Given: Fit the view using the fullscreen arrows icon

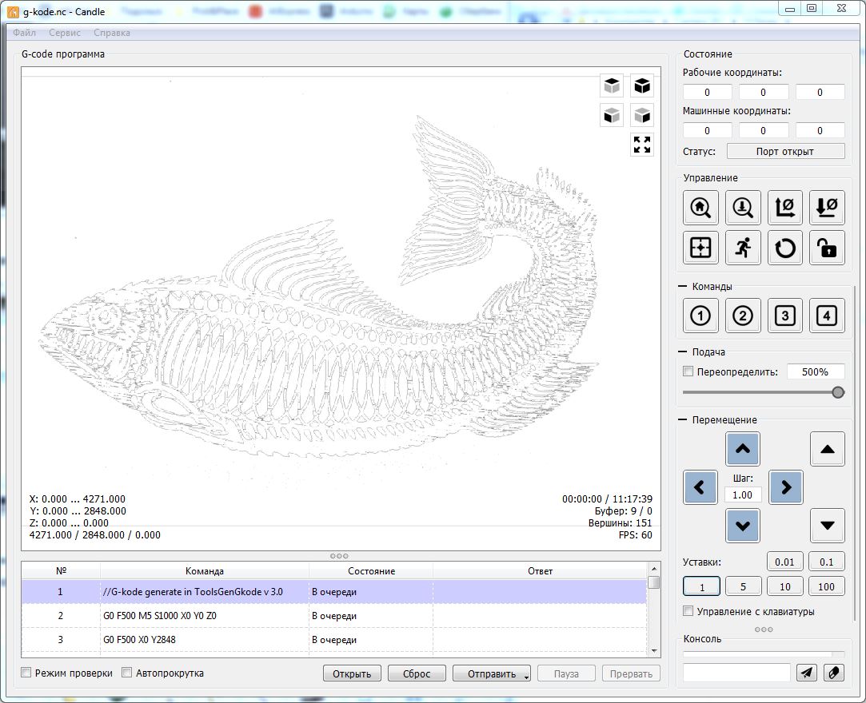Looking at the screenshot, I should 642,145.
